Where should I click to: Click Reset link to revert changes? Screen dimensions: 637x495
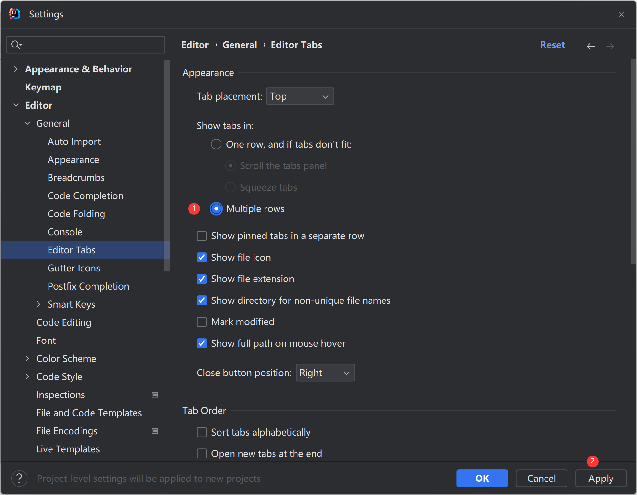point(552,45)
